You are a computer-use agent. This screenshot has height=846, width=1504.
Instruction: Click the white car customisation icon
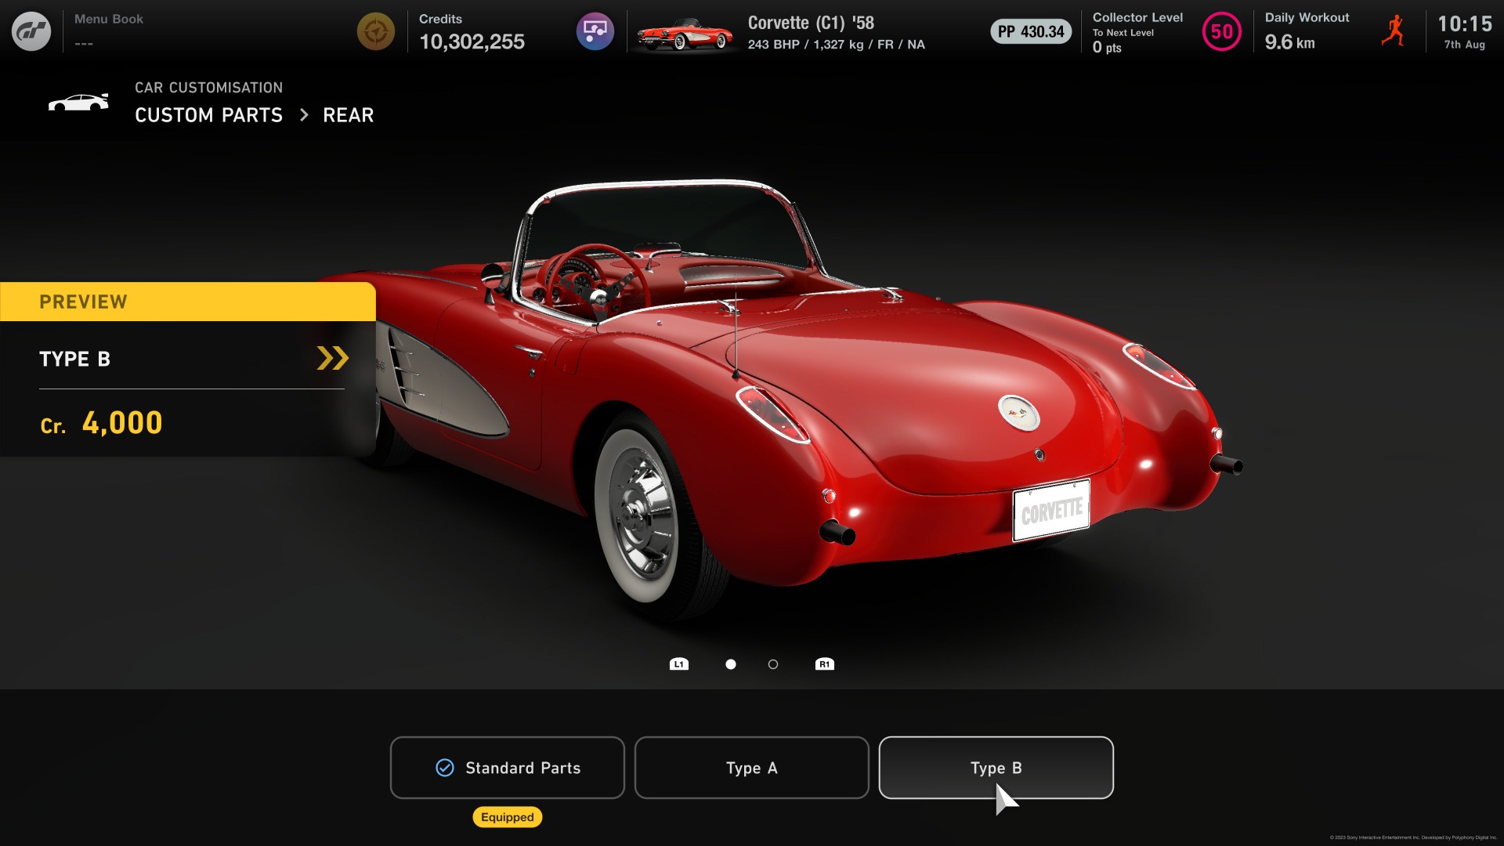pos(78,103)
